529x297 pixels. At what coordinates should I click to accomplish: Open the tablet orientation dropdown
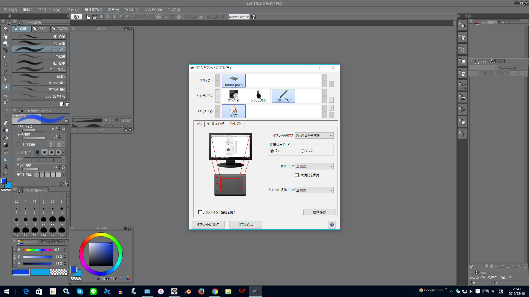(x=314, y=135)
